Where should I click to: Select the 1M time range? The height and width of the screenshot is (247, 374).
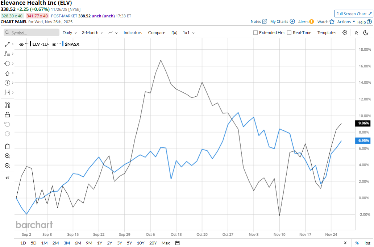tap(44, 243)
